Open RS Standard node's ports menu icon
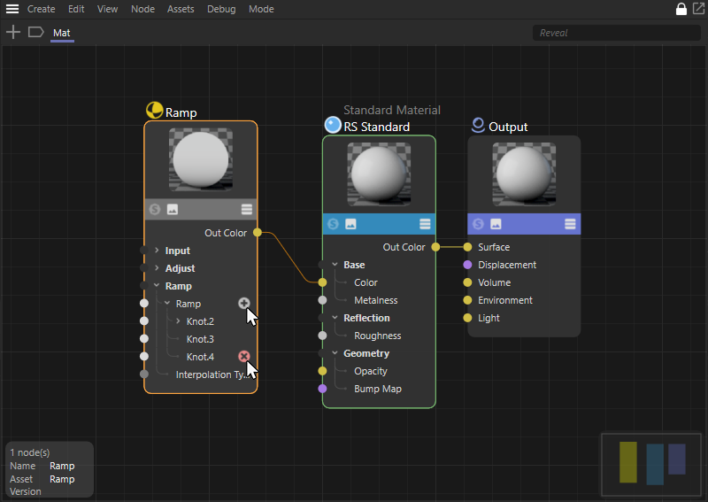Viewport: 708px width, 502px height. (425, 224)
